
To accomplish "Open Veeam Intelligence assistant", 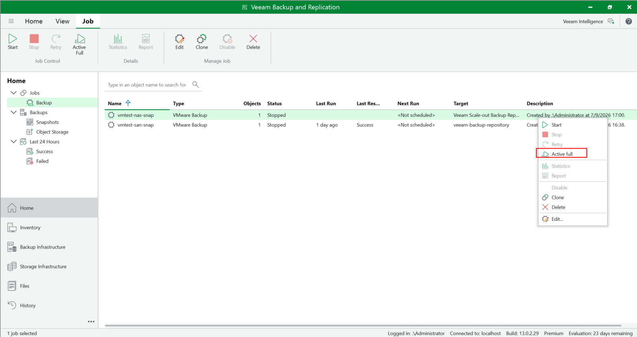I will coord(588,22).
